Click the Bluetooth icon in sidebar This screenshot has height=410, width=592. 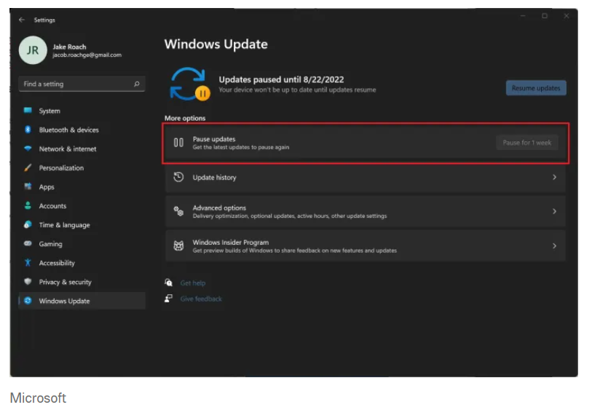pos(28,130)
